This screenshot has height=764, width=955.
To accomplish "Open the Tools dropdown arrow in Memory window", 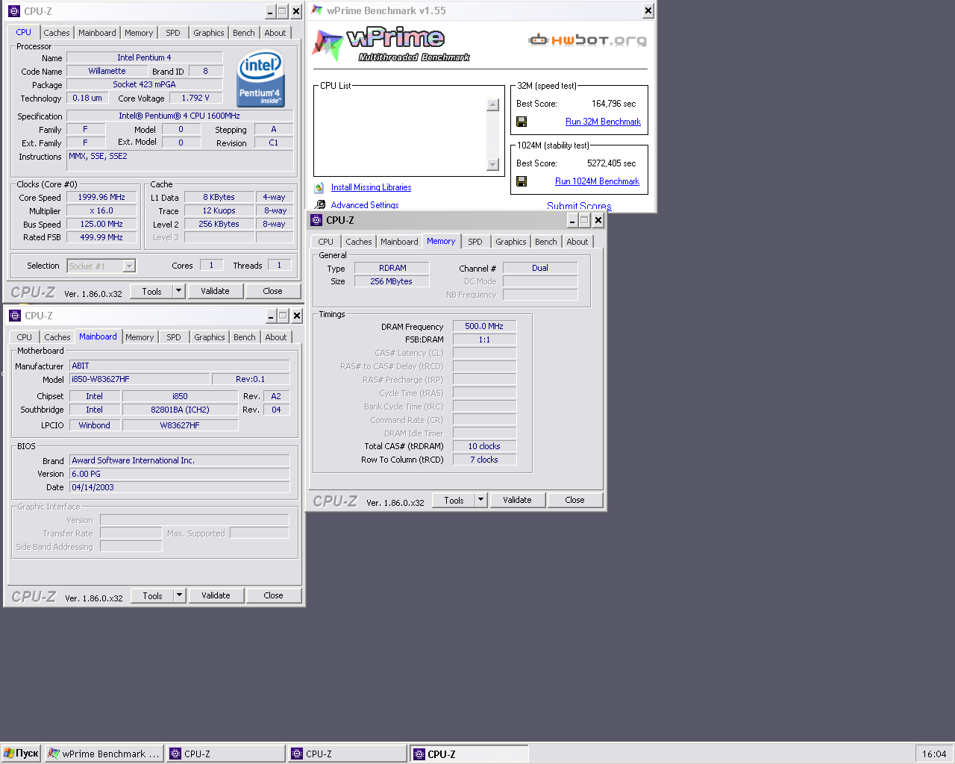I will click(481, 500).
